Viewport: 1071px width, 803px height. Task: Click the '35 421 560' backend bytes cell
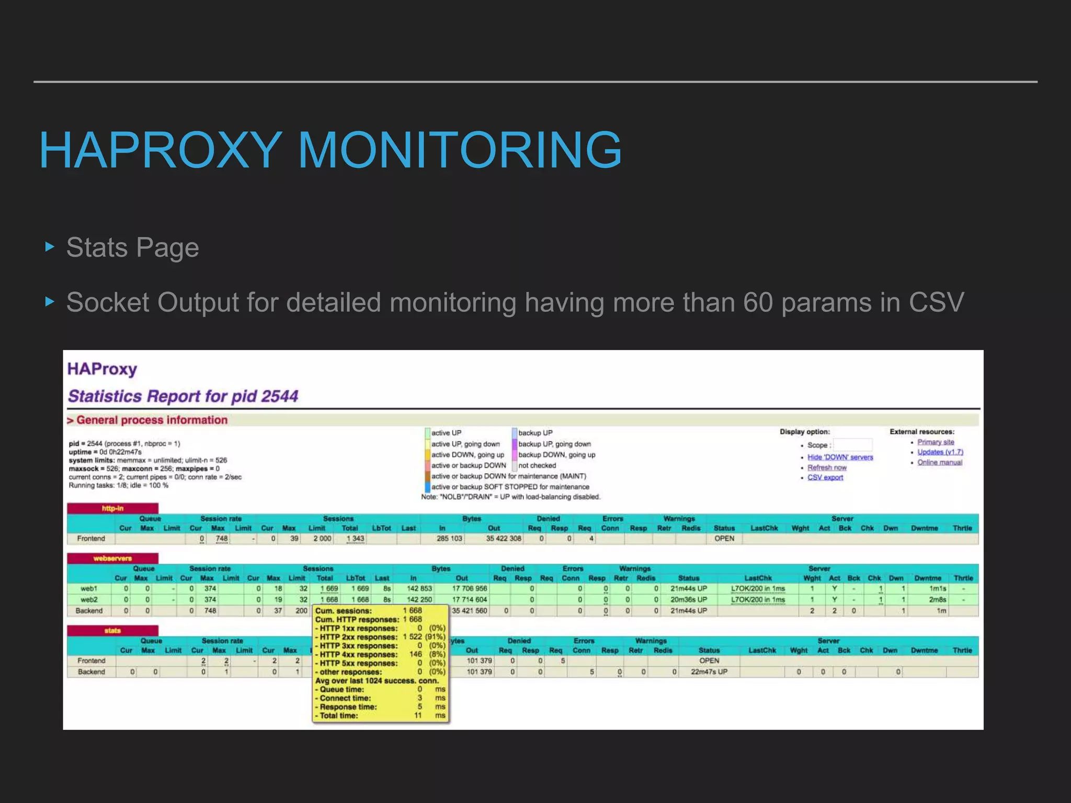pos(470,611)
